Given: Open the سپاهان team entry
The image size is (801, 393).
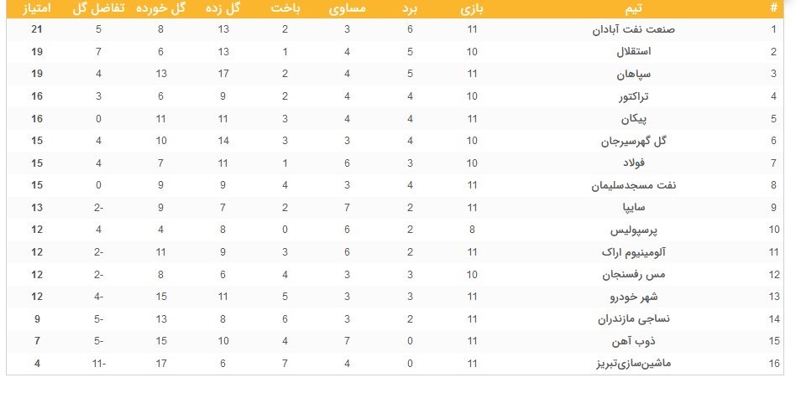Looking at the screenshot, I should 659,74.
